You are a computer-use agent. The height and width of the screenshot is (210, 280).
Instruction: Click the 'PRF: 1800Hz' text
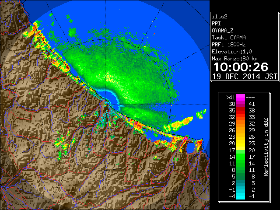point(229,45)
